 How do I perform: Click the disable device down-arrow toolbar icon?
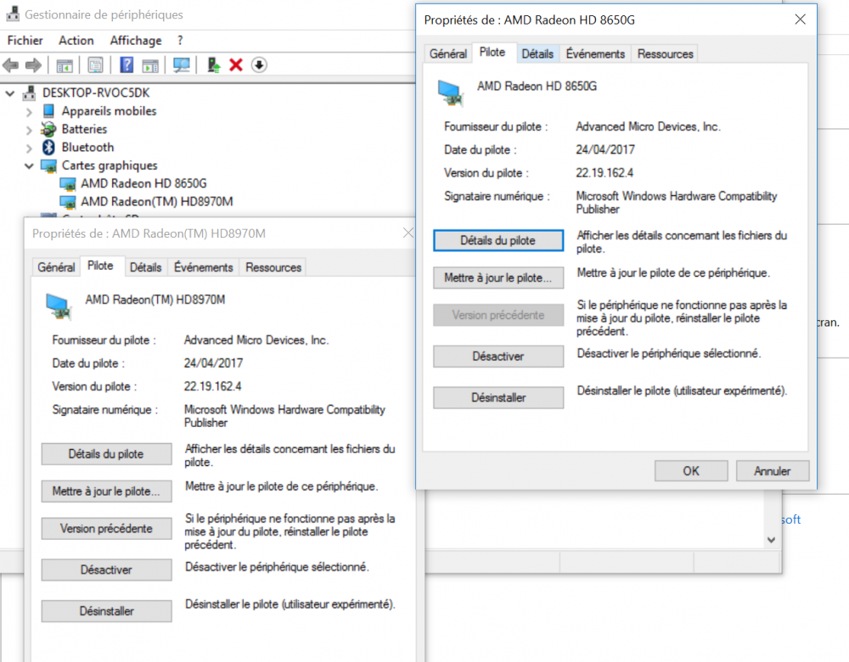pyautogui.click(x=259, y=65)
